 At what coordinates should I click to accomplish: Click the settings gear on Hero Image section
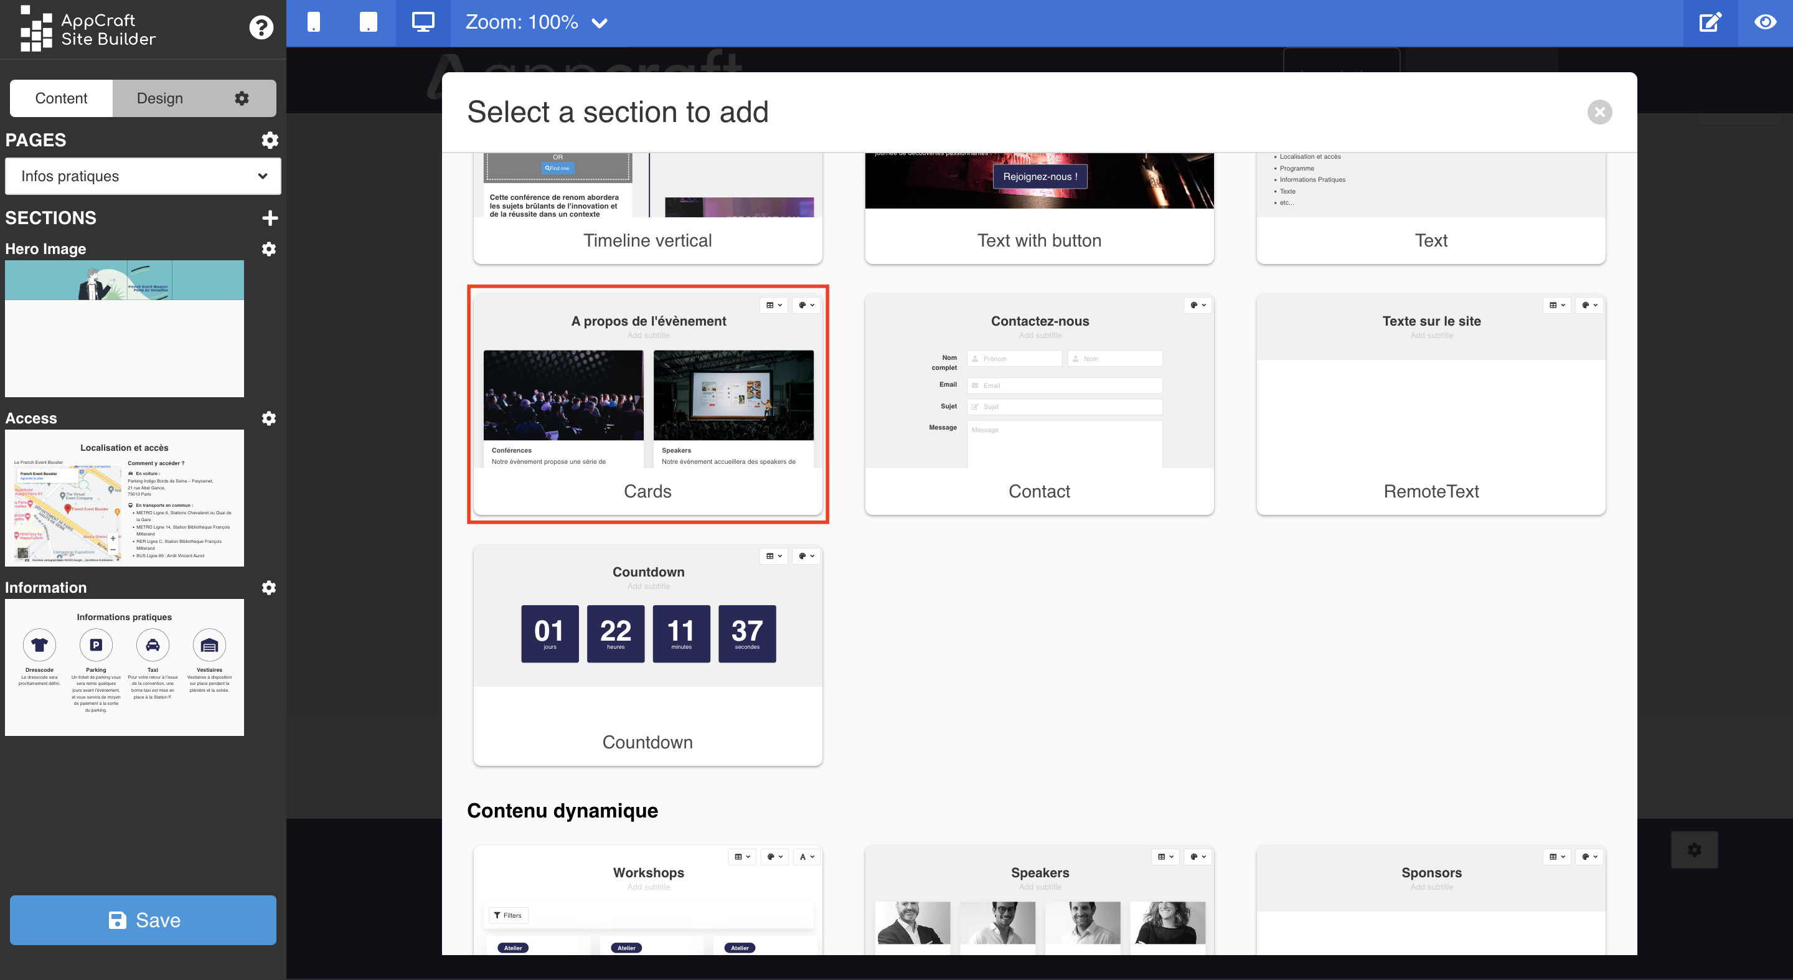269,248
